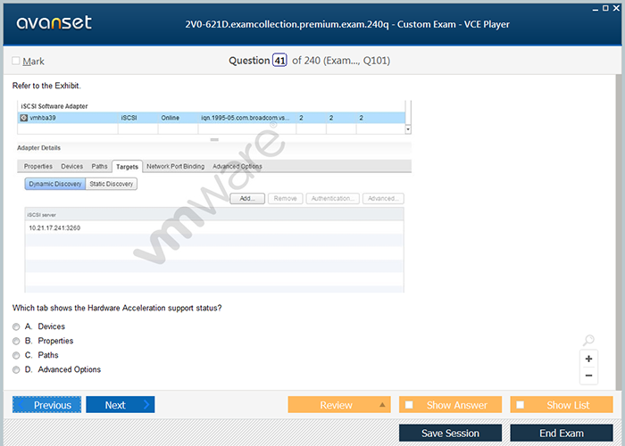The width and height of the screenshot is (625, 446).
Task: Click the End Exam button
Action: click(x=561, y=434)
